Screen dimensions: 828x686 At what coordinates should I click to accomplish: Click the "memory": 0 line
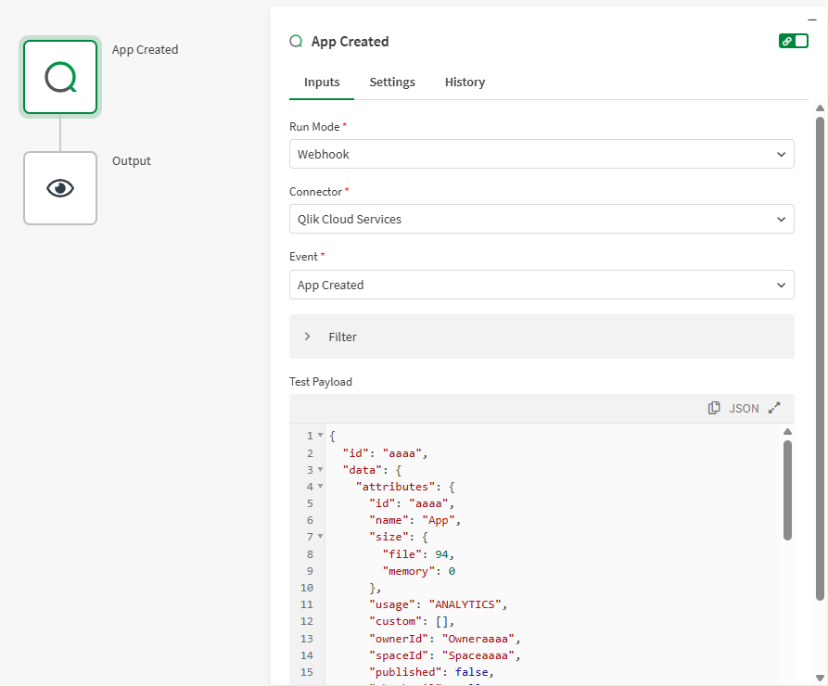pyautogui.click(x=419, y=571)
